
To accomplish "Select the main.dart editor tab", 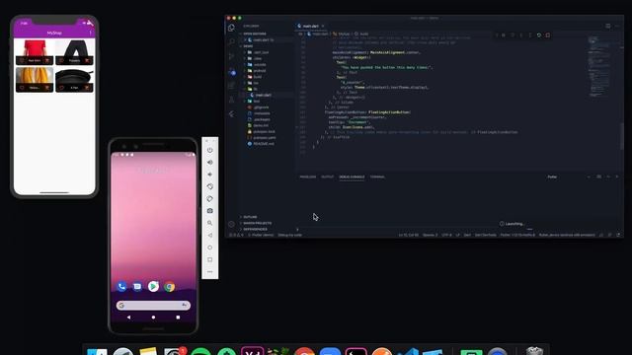I will (x=310, y=27).
